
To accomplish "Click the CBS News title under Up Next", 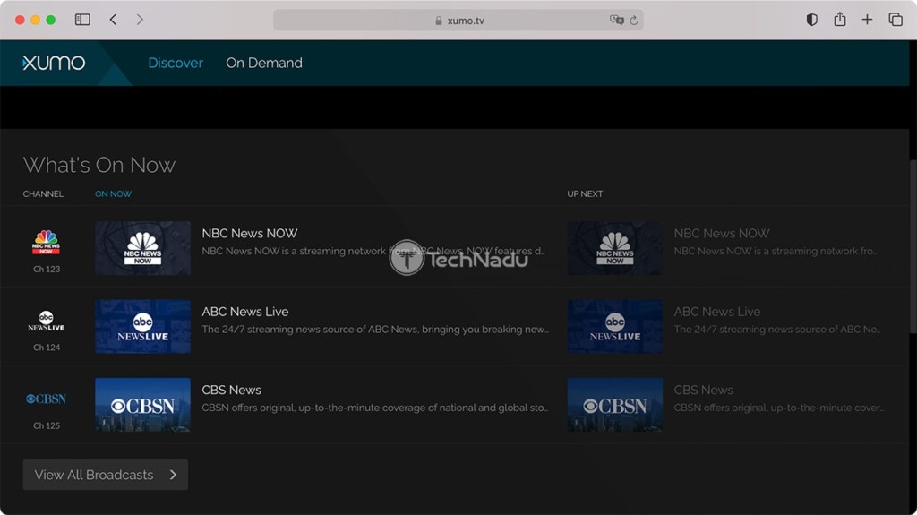I will [x=704, y=391].
